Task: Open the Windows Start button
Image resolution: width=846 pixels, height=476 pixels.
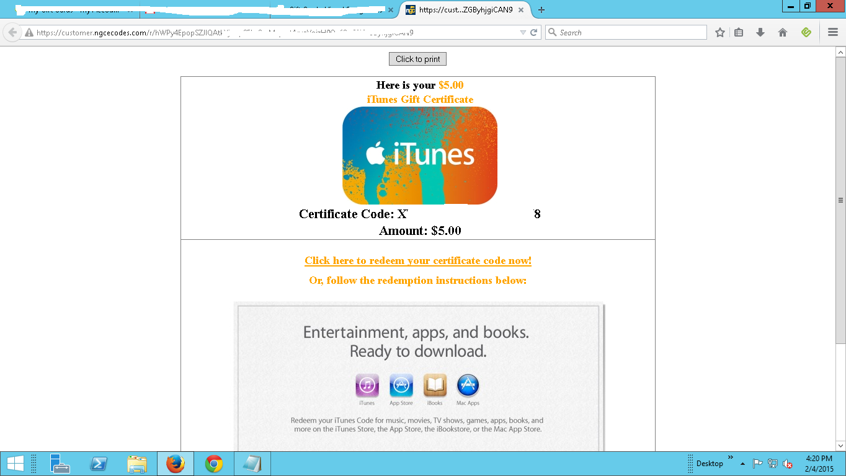Action: coord(15,464)
